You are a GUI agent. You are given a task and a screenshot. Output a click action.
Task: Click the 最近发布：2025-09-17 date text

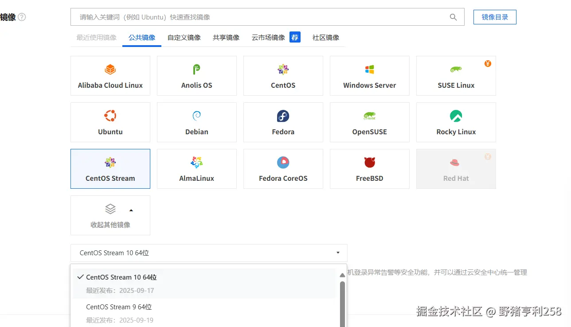coord(120,291)
